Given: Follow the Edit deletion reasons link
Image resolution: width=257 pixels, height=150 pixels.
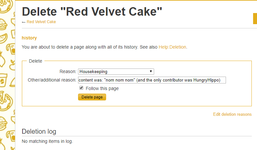Looking at the screenshot, I should 232,114.
